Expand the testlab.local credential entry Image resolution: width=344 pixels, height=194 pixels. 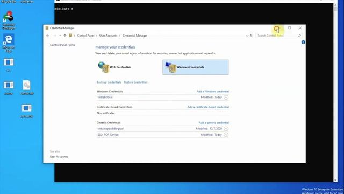(x=226, y=97)
